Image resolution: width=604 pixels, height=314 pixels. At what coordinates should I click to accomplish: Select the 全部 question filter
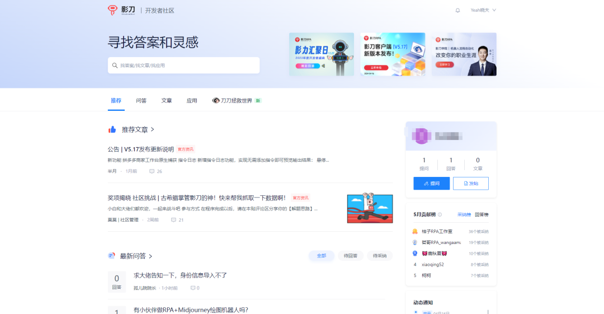(321, 256)
